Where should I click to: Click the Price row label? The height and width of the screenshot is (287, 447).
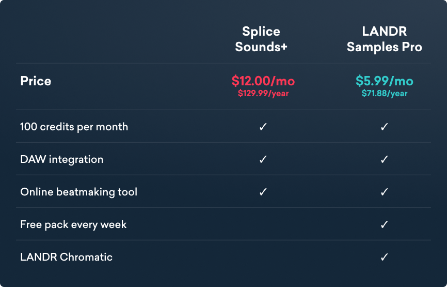tap(36, 81)
